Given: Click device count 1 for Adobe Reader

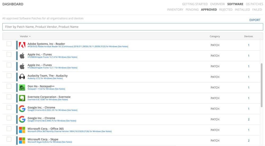Looking at the screenshot, I should [249, 45].
